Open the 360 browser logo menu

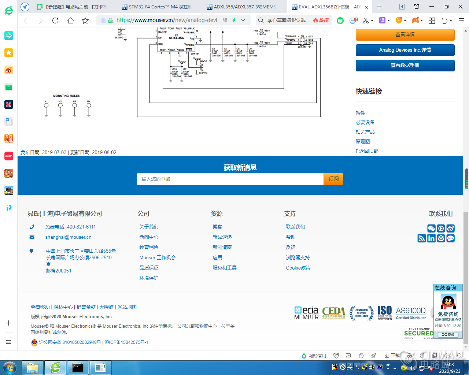[9, 11]
